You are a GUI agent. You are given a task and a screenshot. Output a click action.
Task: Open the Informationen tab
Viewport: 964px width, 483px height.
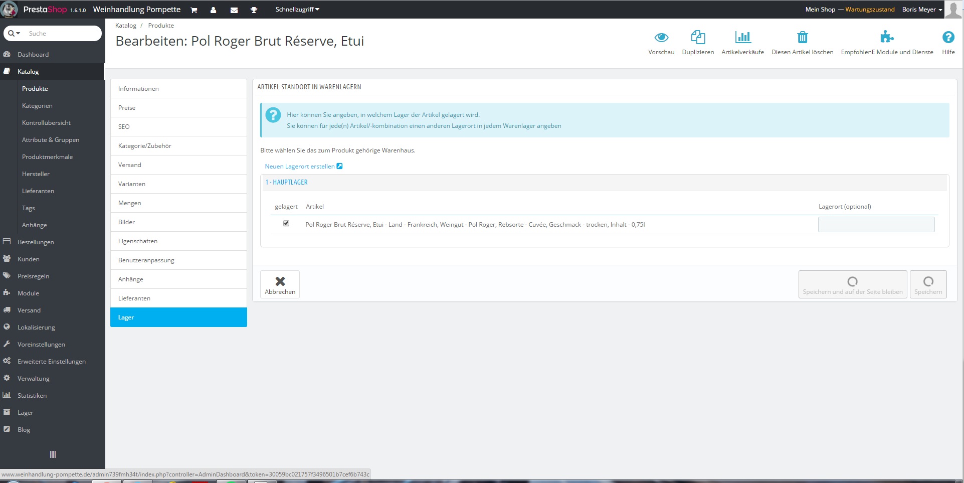(x=178, y=89)
